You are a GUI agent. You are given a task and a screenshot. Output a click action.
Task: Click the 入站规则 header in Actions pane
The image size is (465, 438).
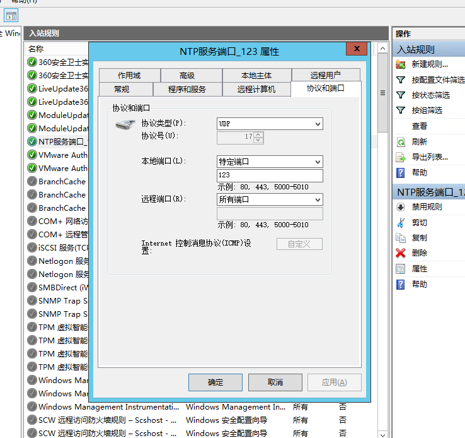(x=429, y=49)
